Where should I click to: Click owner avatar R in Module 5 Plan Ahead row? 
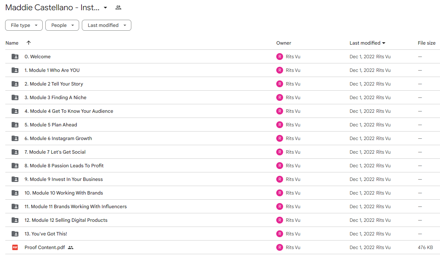[280, 125]
